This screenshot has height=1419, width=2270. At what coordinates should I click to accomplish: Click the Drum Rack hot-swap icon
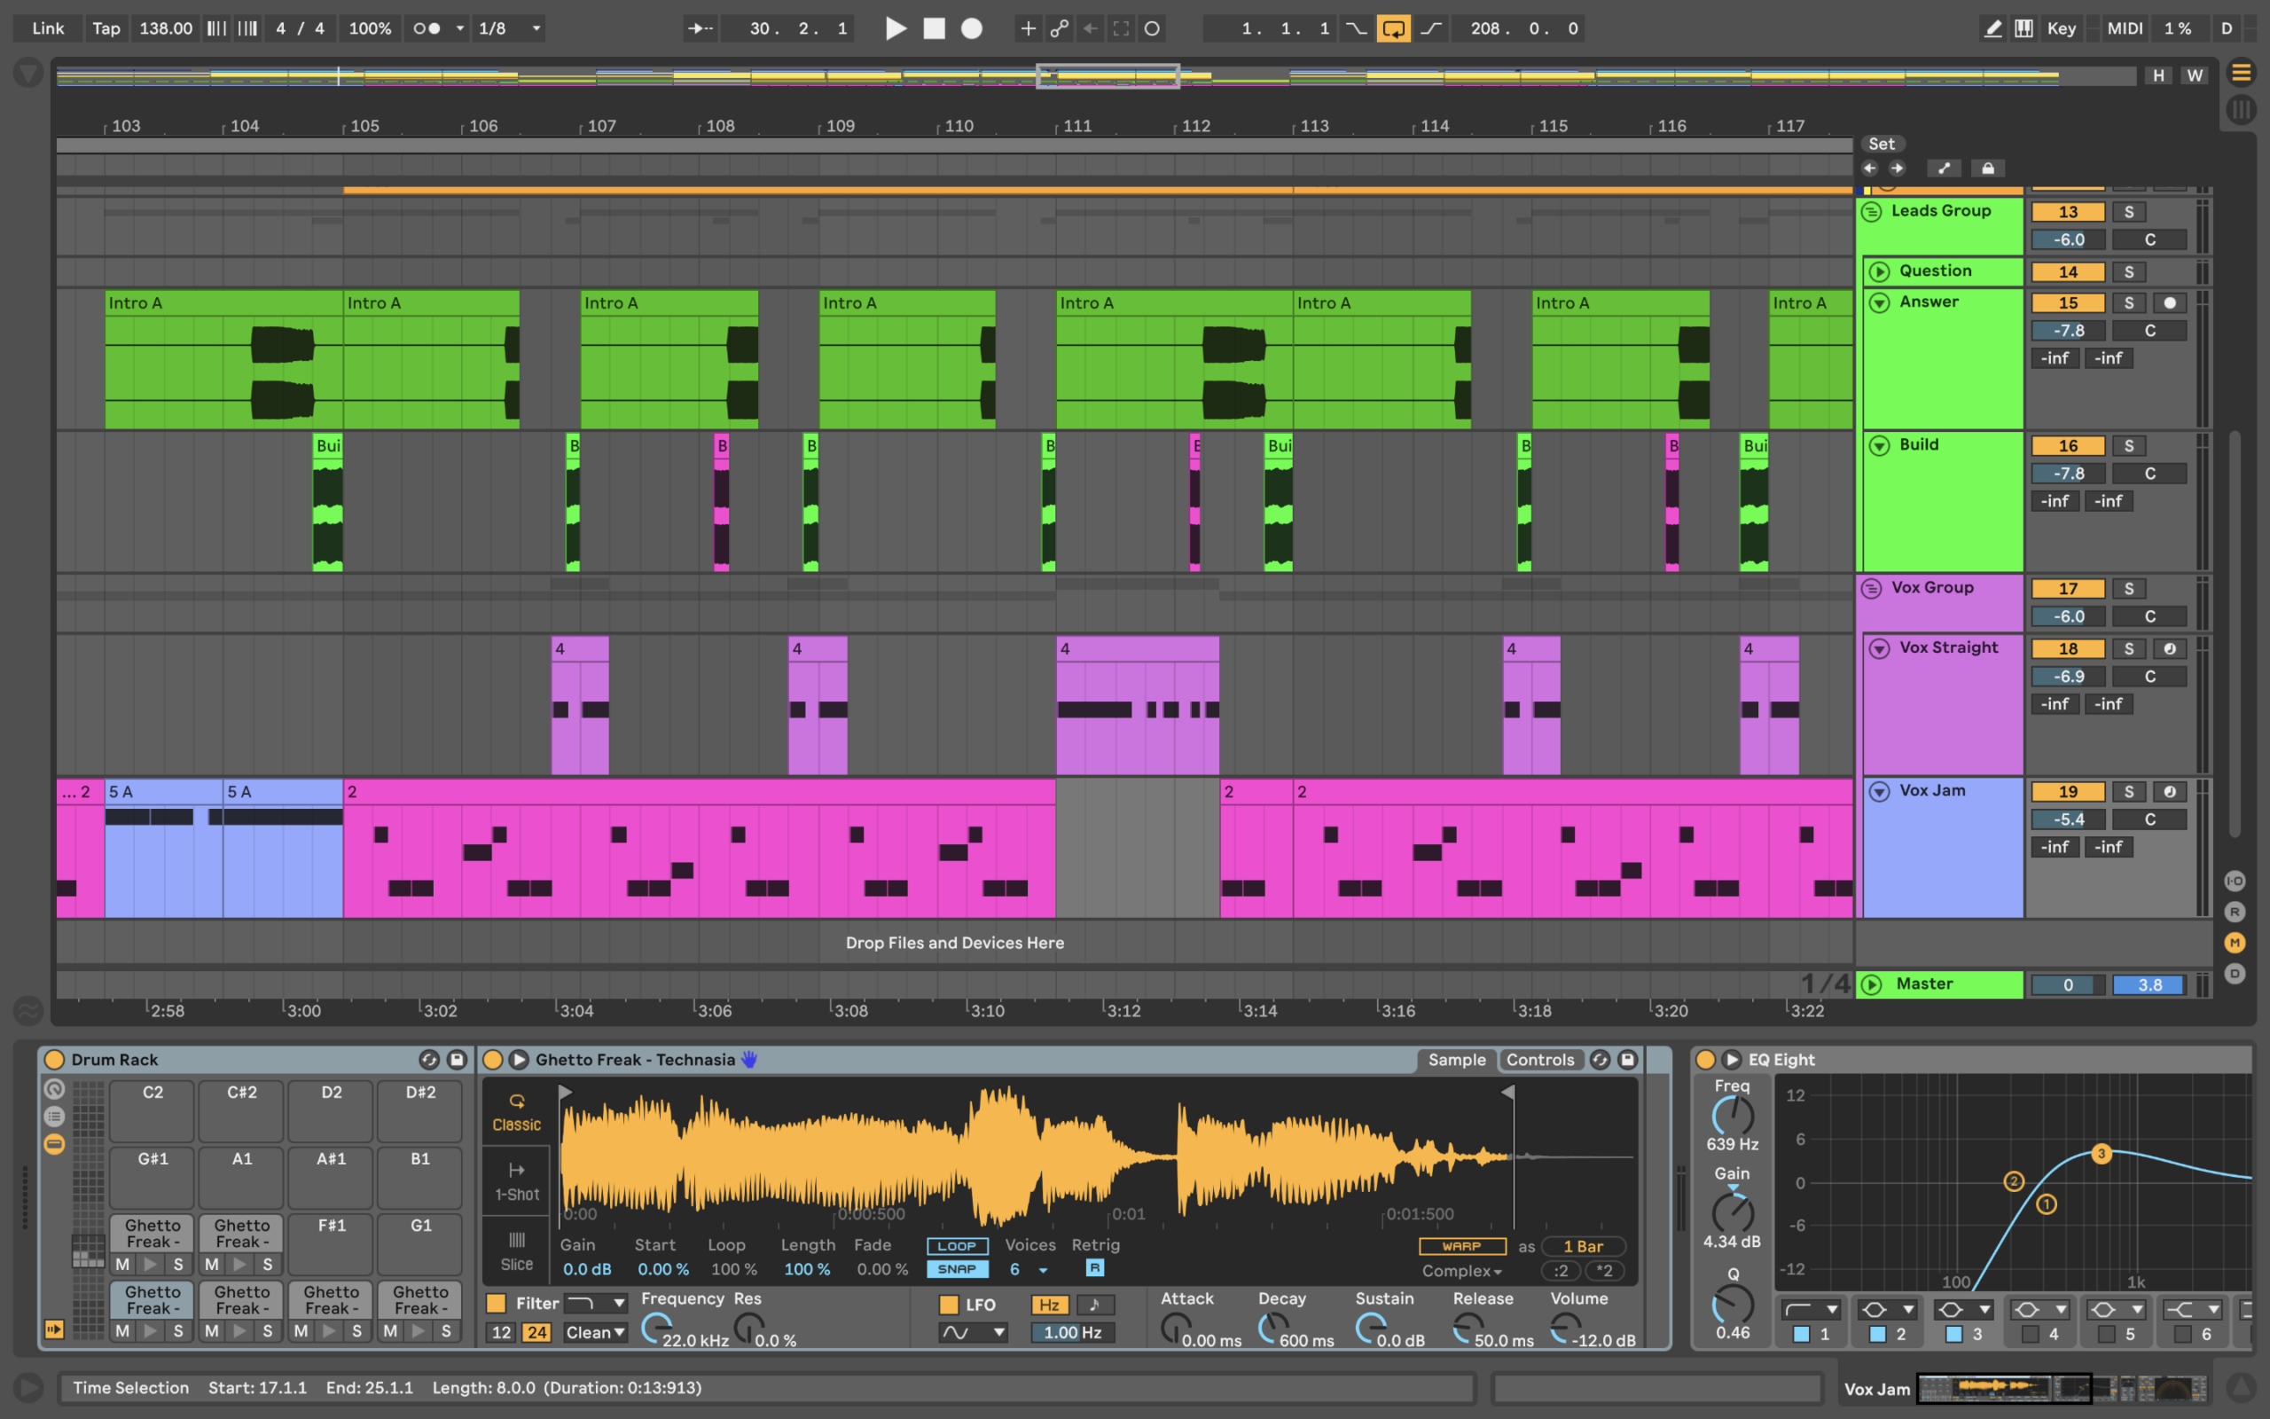click(428, 1060)
